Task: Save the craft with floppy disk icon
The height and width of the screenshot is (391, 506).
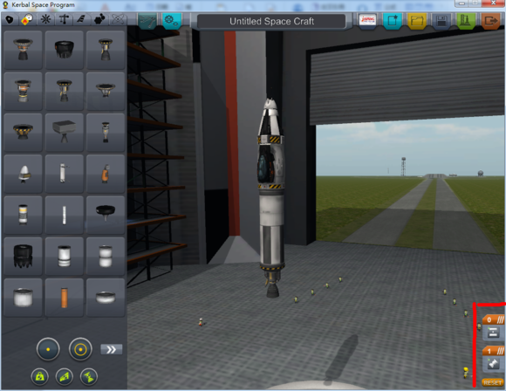Action: (441, 21)
